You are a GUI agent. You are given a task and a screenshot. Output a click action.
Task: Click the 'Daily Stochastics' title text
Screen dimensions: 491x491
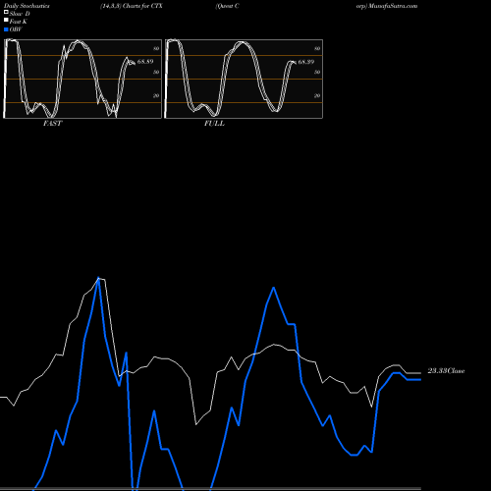27,6
